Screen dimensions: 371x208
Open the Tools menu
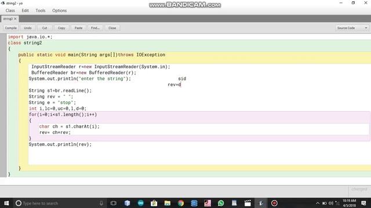tap(41, 10)
